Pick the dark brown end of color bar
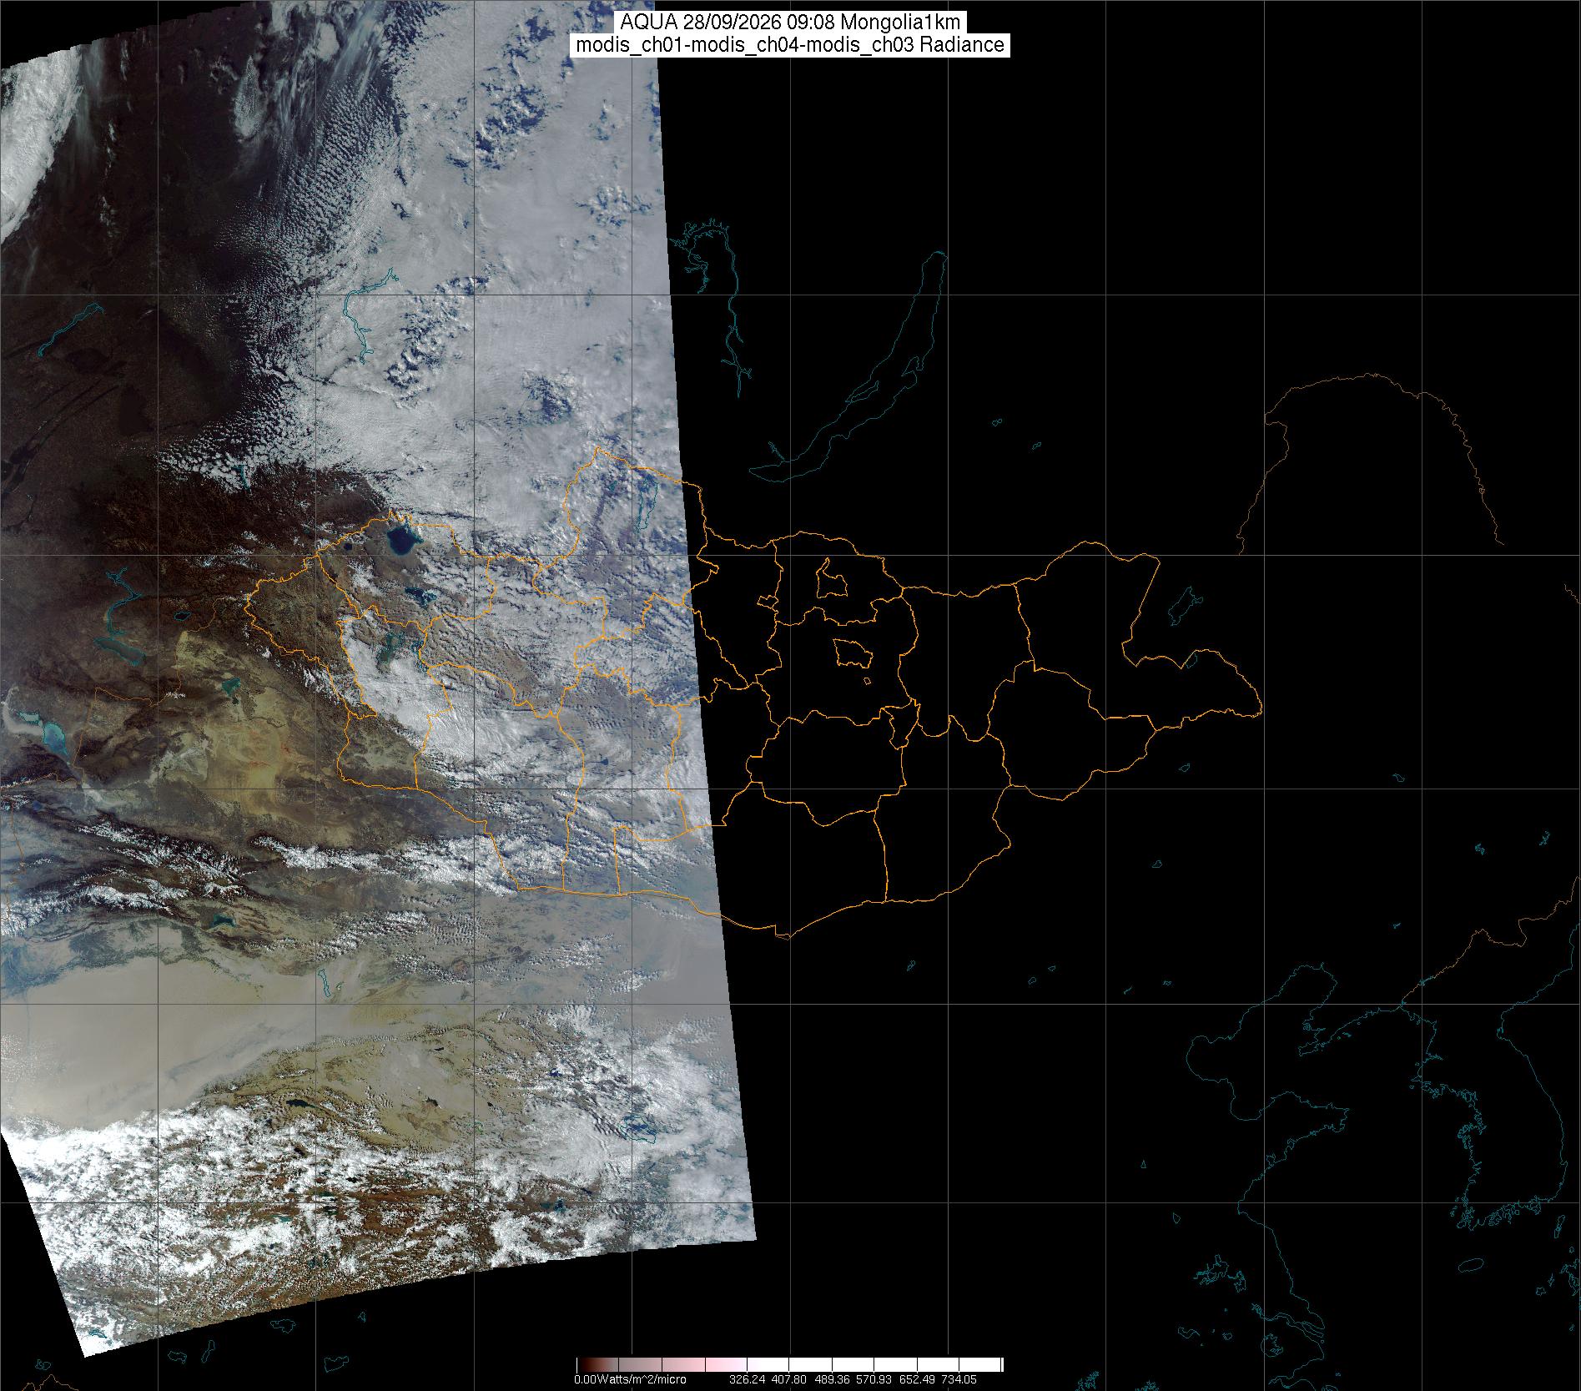The width and height of the screenshot is (1581, 1391). [584, 1364]
